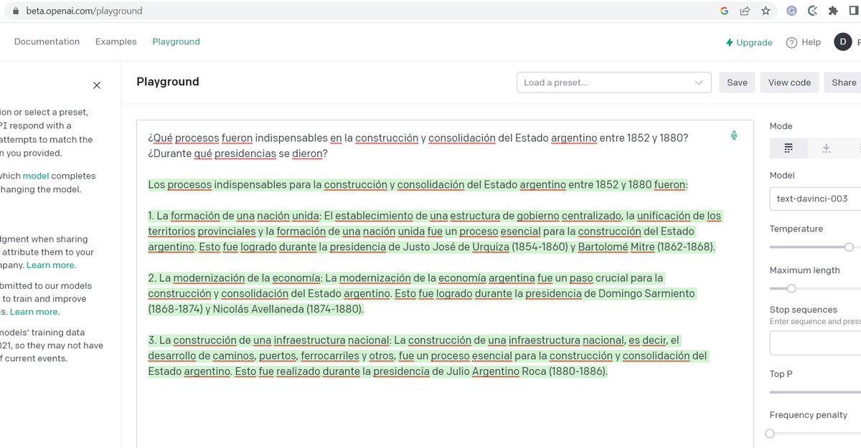
Task: Click the browser address bar URL
Action: (x=84, y=11)
